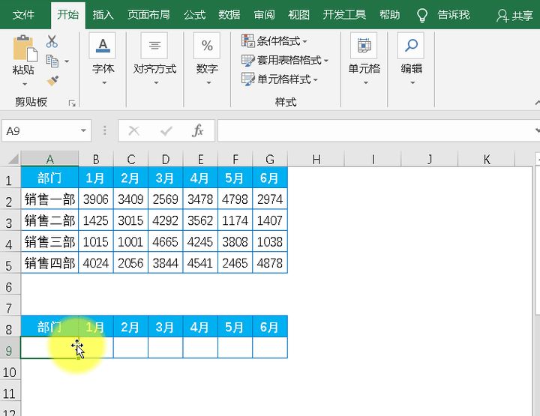Image resolution: width=540 pixels, height=416 pixels.
Task: Open Conditional Formatting (条件格式) menu
Action: [x=274, y=40]
